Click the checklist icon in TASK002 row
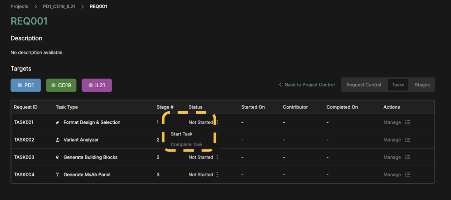This screenshot has height=200, width=451. click(x=408, y=140)
